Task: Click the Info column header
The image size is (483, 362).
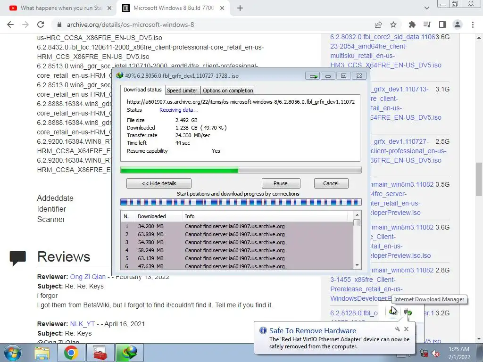Action: 265,216
